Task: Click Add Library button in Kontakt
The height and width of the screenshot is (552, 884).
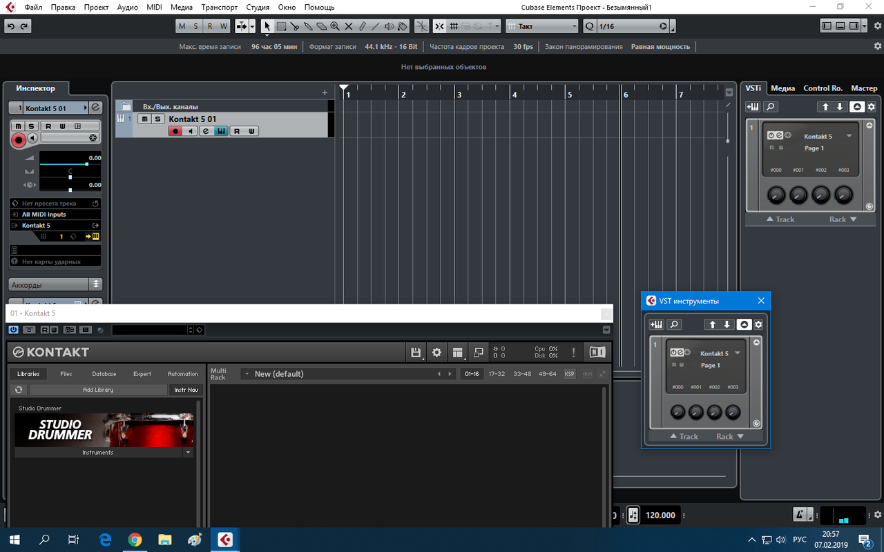Action: (x=98, y=390)
